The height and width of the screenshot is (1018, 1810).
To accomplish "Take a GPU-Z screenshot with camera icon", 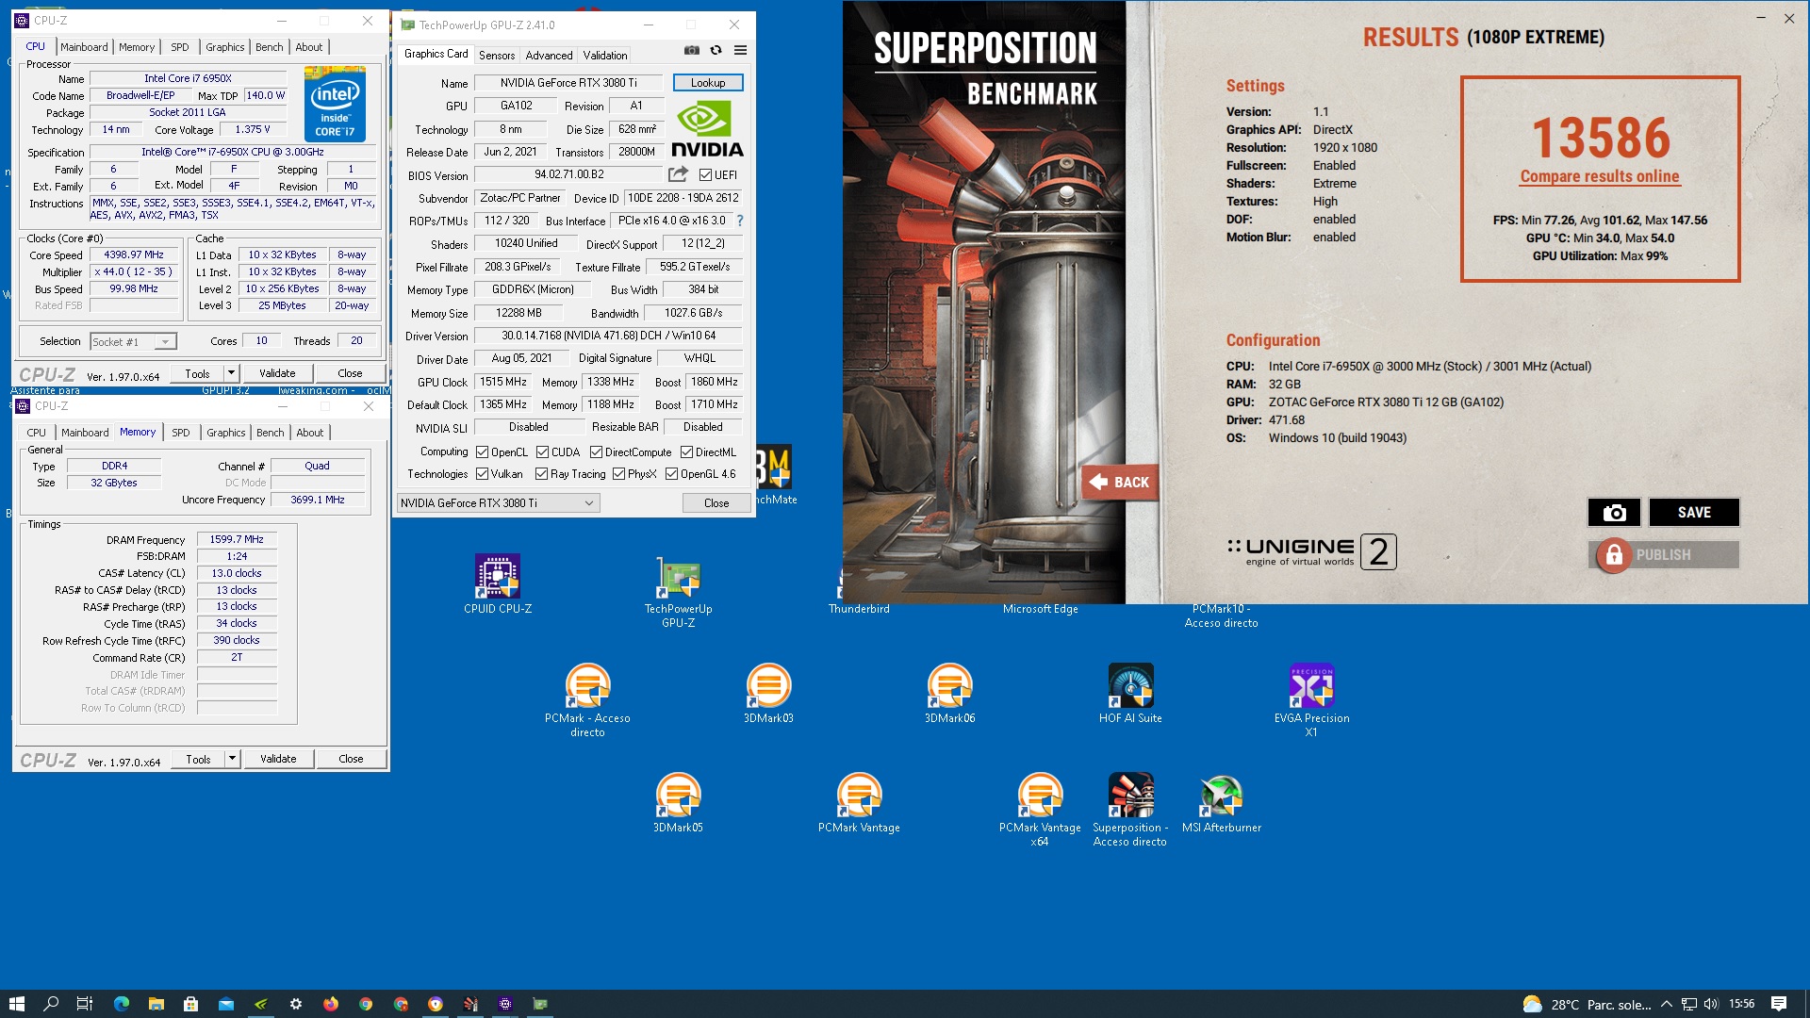I will click(691, 50).
